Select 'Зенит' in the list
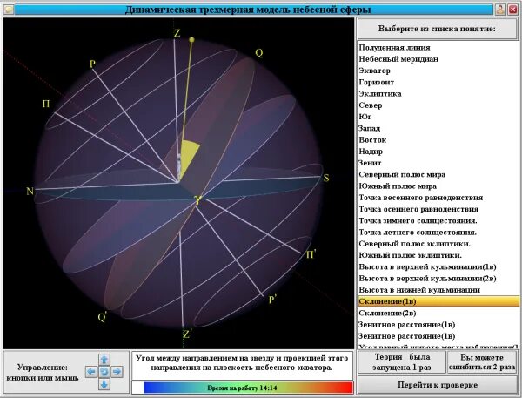Image resolution: width=522 pixels, height=398 pixels. (438, 163)
